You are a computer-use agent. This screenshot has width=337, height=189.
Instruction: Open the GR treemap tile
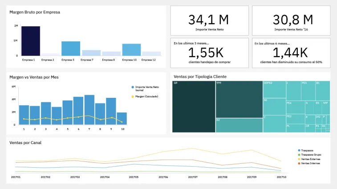pyautogui.click(x=194, y=107)
